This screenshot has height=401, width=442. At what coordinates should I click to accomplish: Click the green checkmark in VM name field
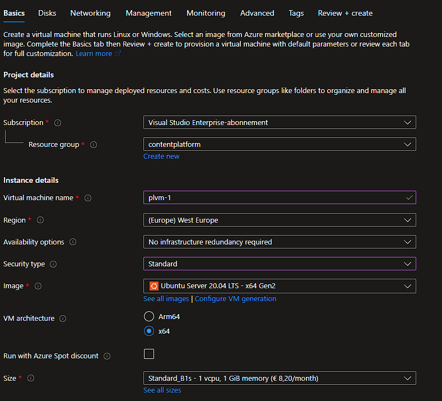click(410, 197)
